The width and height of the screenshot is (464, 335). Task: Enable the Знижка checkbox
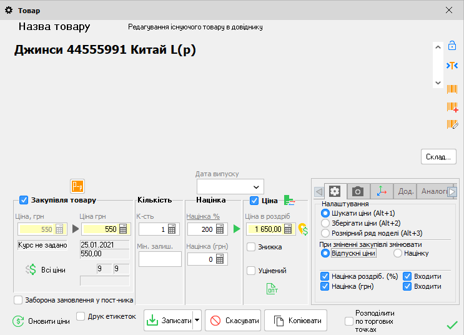click(251, 247)
